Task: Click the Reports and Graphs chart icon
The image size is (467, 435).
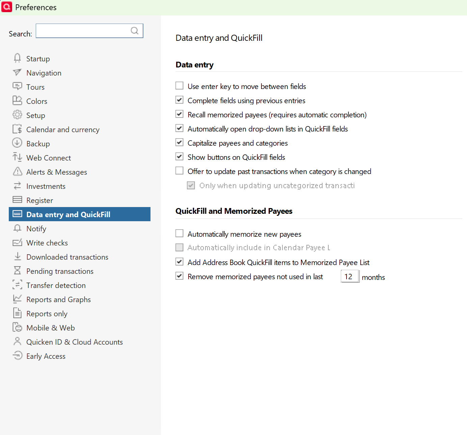Action: pos(17,299)
